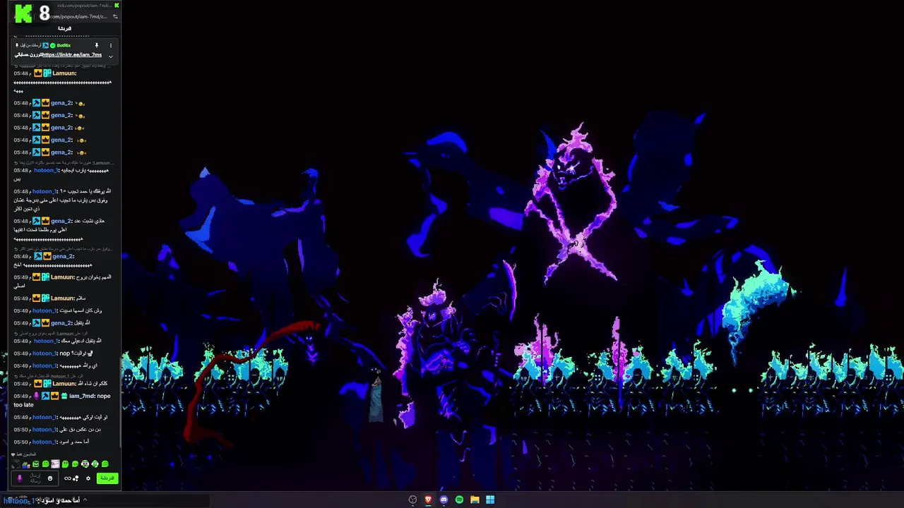The width and height of the screenshot is (904, 508).
Task: Open the linktr.ee/iam_7ms link
Action: pos(72,54)
